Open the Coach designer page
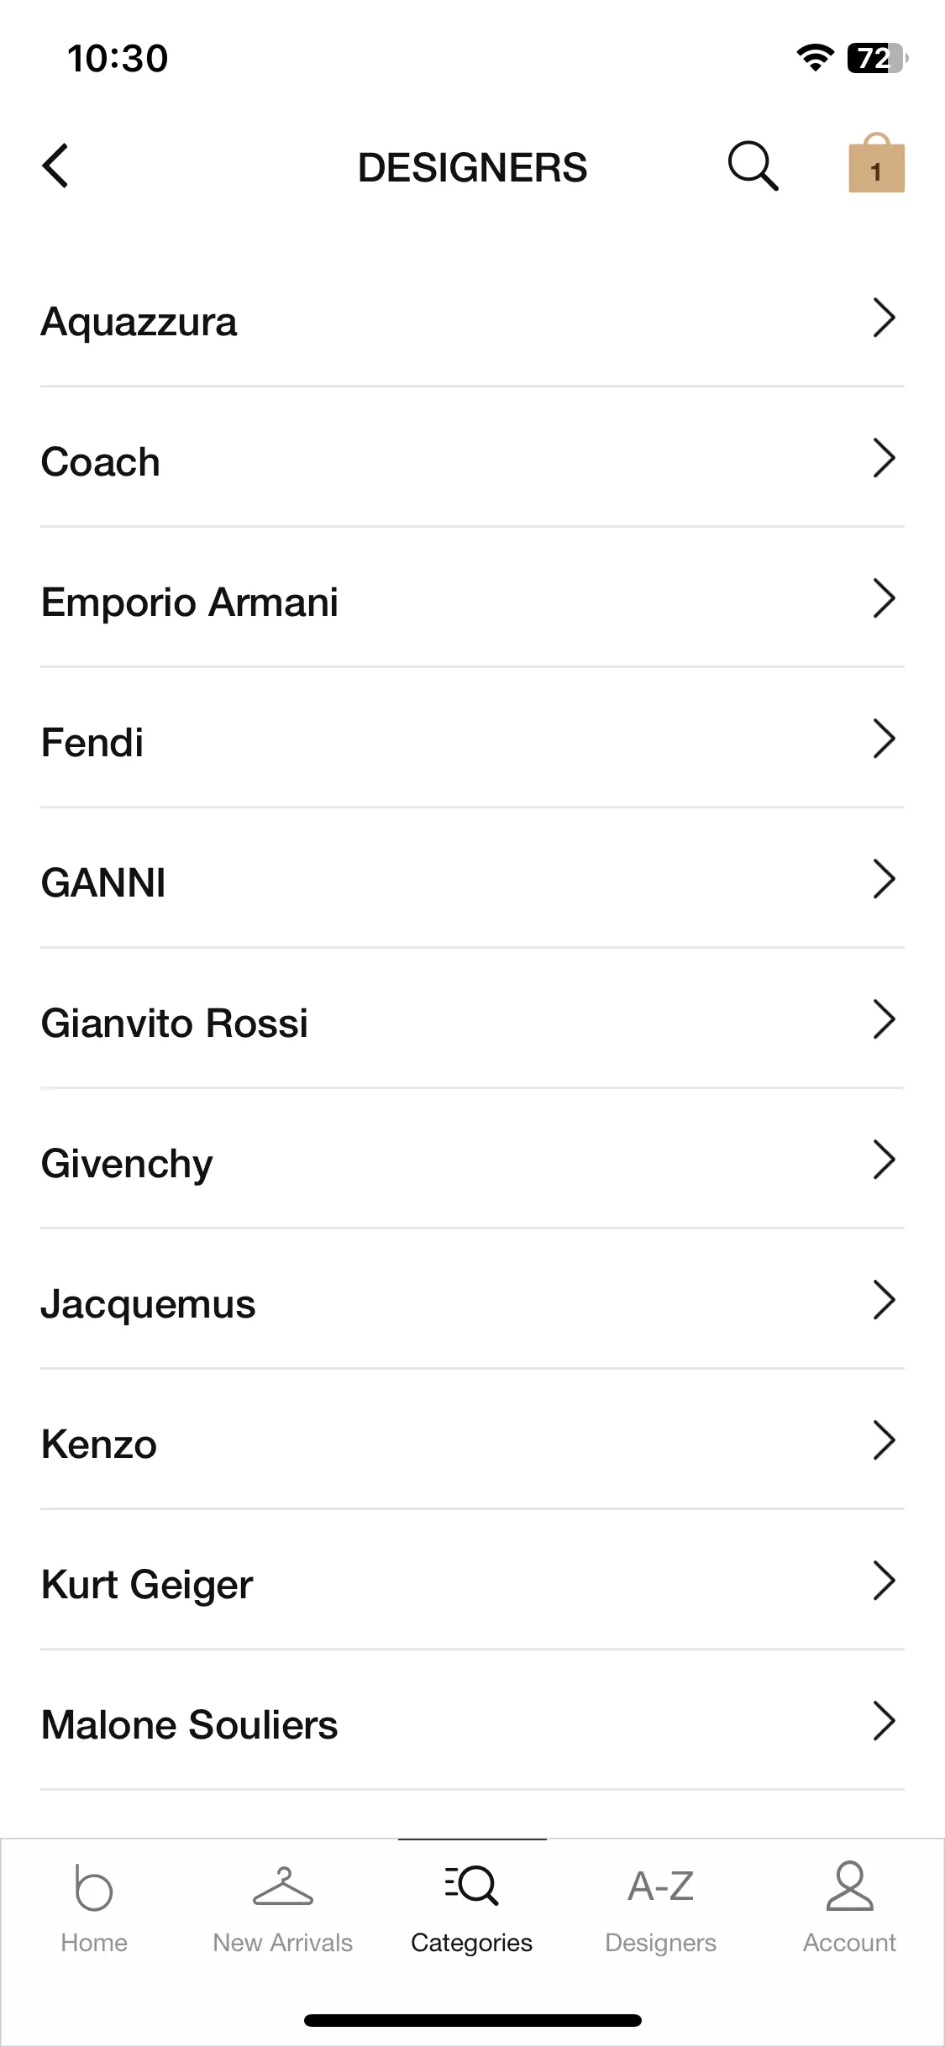945x2047 pixels. pos(472,460)
